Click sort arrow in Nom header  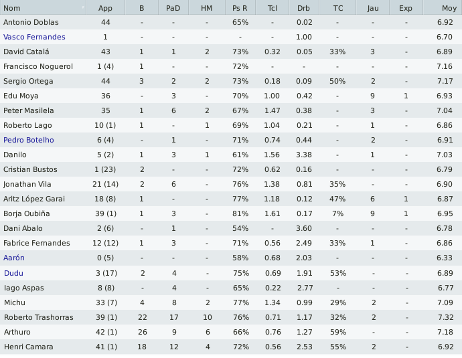84,7
